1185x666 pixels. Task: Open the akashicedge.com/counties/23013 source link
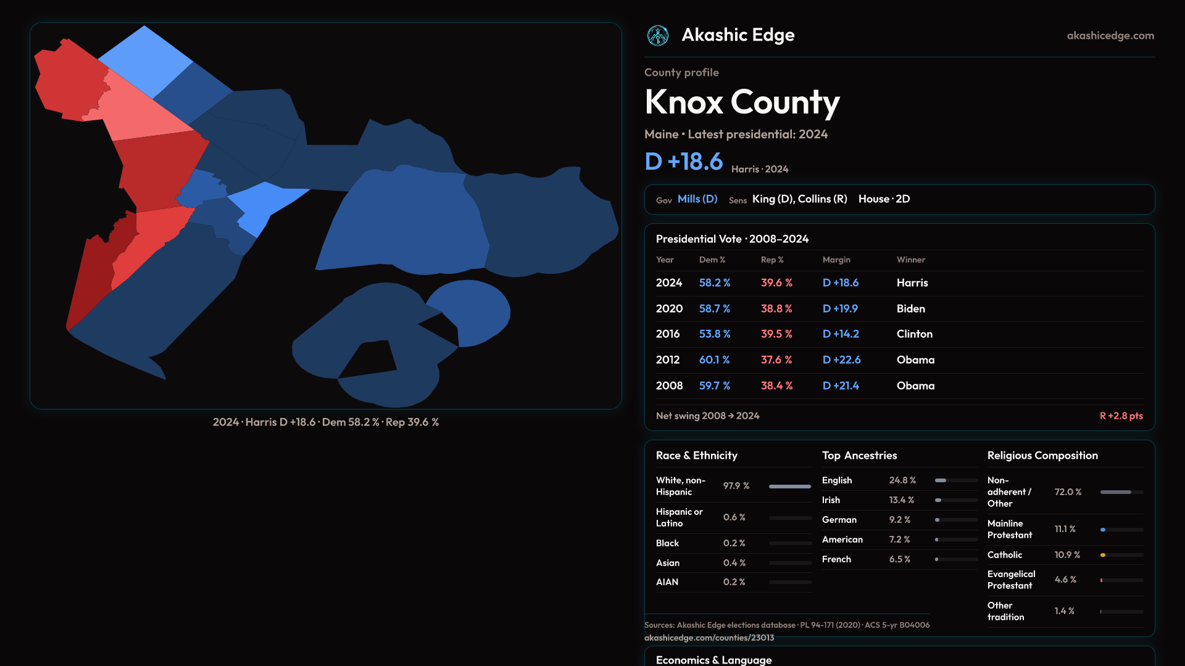[709, 638]
